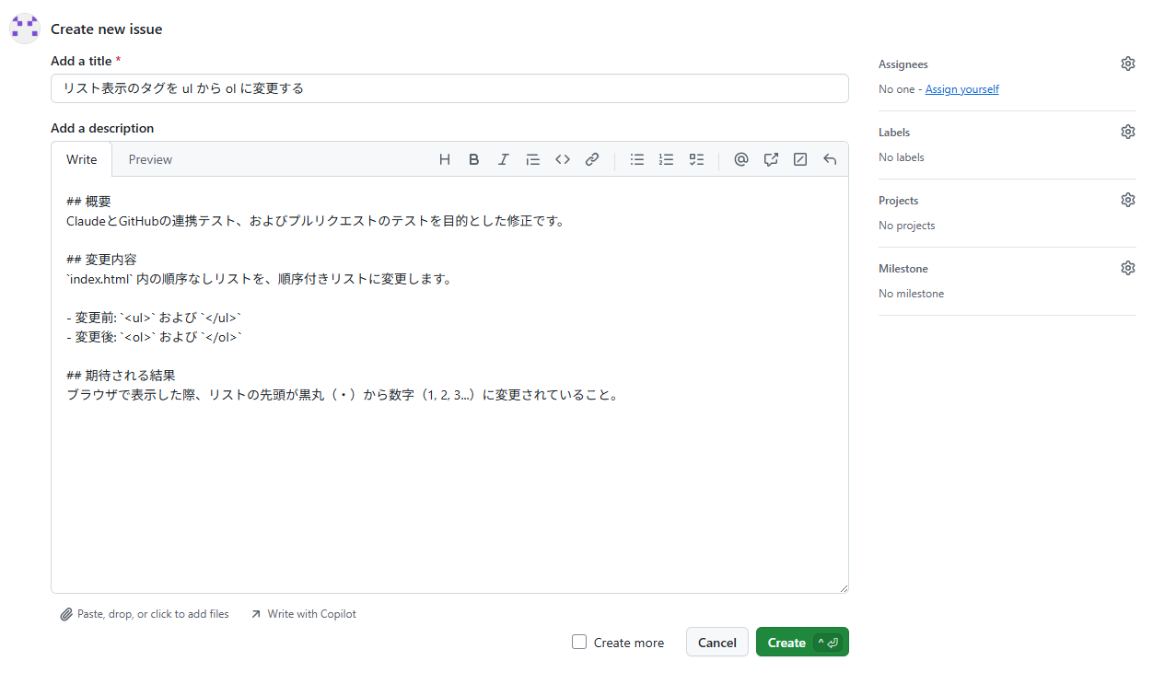Switch to the Preview tab
The width and height of the screenshot is (1153, 684).
[x=150, y=159]
